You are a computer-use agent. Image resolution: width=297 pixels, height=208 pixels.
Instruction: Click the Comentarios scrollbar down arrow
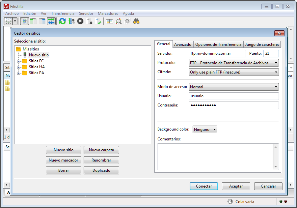coord(276,167)
